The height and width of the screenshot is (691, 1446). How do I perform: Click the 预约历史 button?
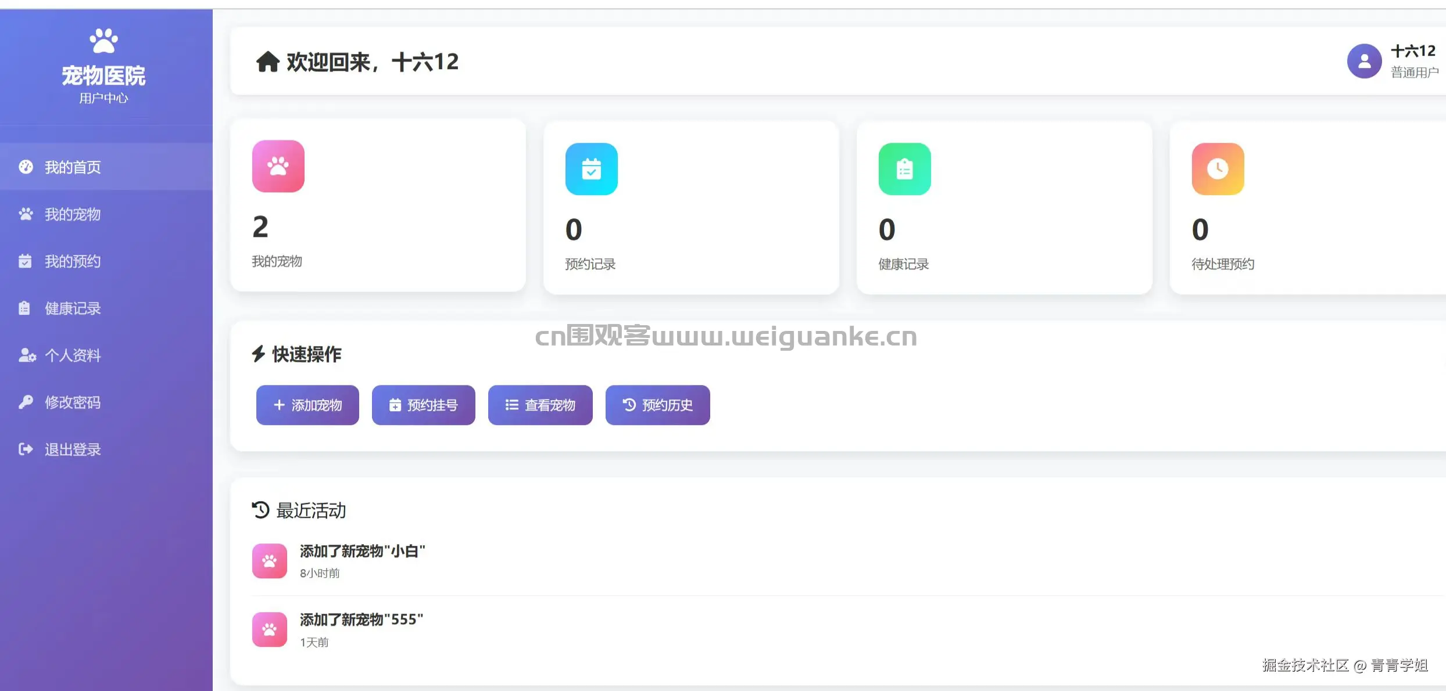tap(658, 405)
